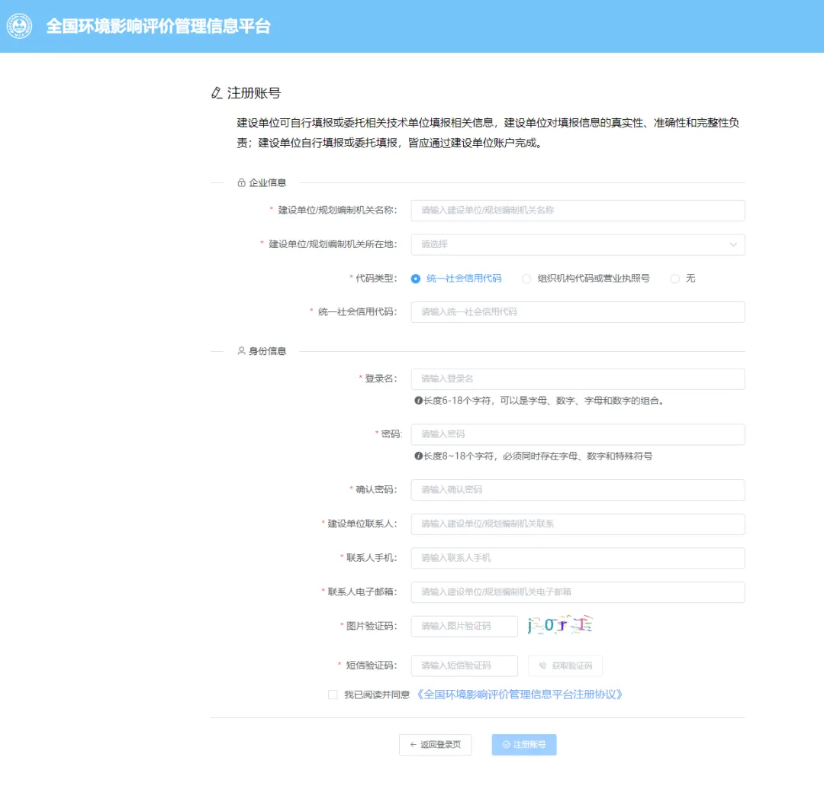Tick the 我已阅读并同意 agreement checkbox

coord(333,695)
